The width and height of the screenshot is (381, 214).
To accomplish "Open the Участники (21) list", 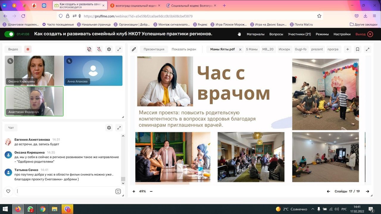I will point(299,34).
